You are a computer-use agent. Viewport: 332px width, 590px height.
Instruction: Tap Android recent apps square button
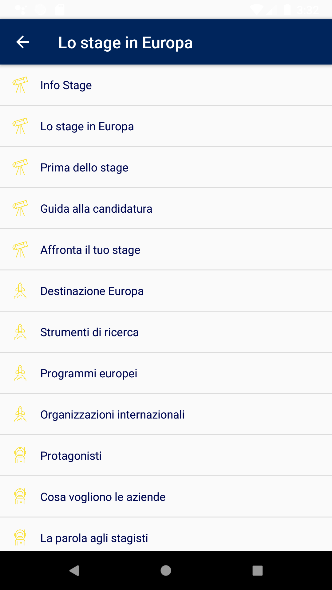[x=257, y=571]
